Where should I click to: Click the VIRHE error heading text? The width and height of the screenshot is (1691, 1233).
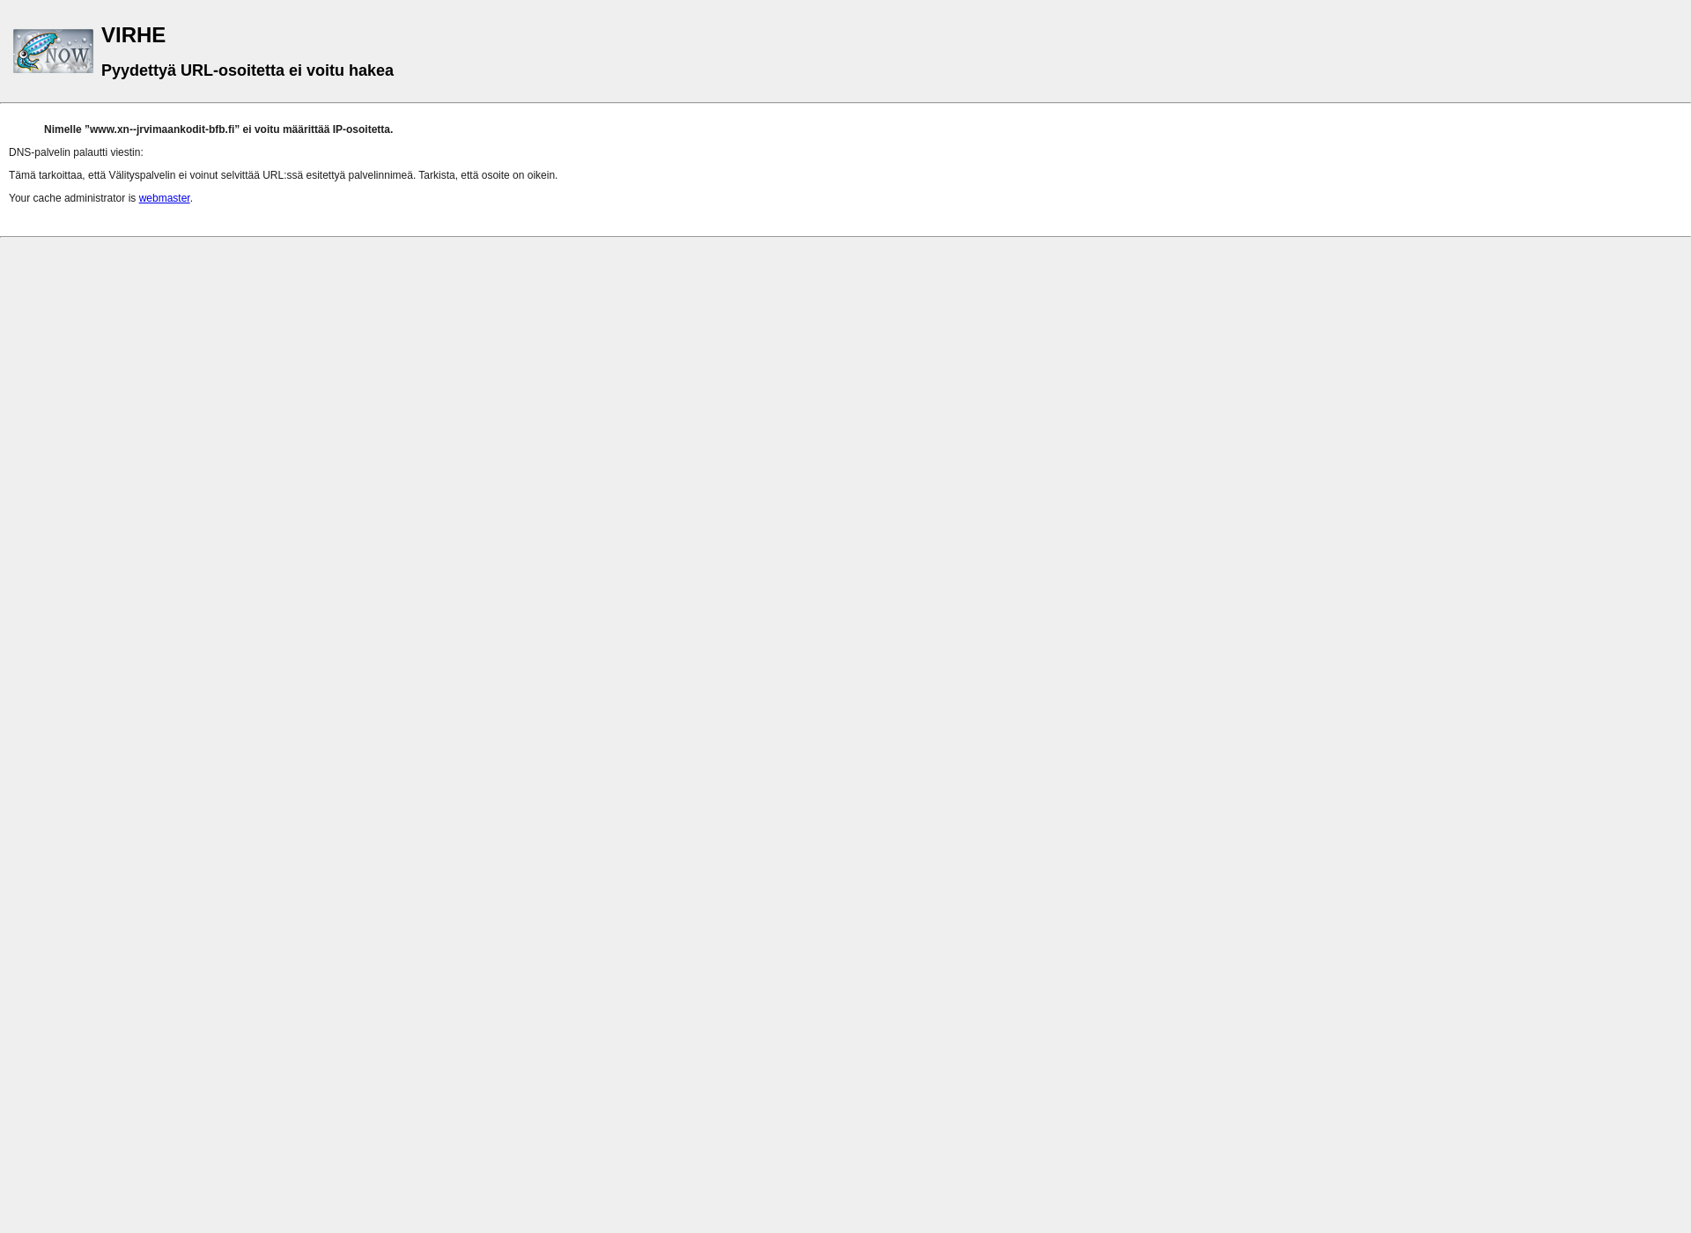[x=133, y=34]
